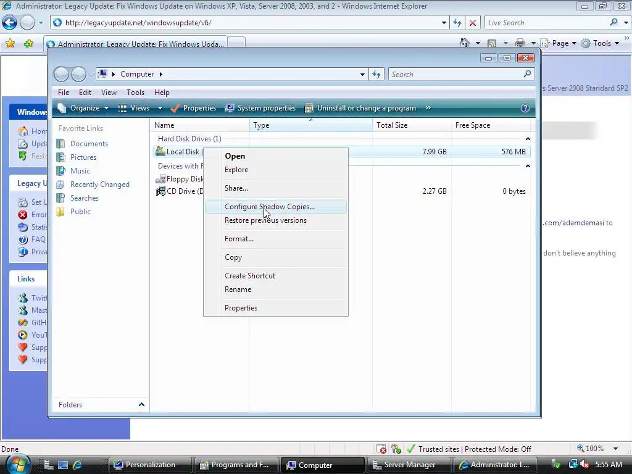Viewport: 632px width, 474px height.
Task: Click Explorer search magnifier icon
Action: (x=527, y=74)
